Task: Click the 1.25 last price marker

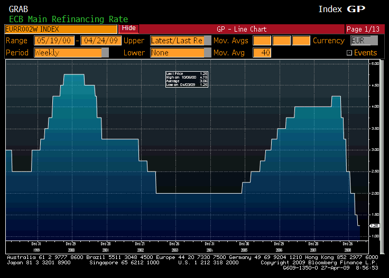Action: point(374,225)
